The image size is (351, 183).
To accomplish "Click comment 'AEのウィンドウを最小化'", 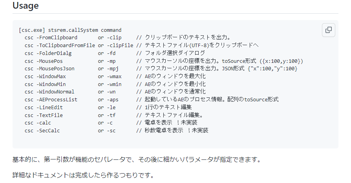I will pos(175,84).
